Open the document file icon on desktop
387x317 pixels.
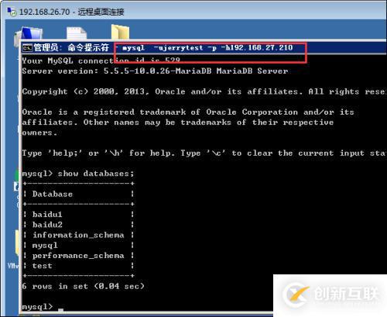77,33
